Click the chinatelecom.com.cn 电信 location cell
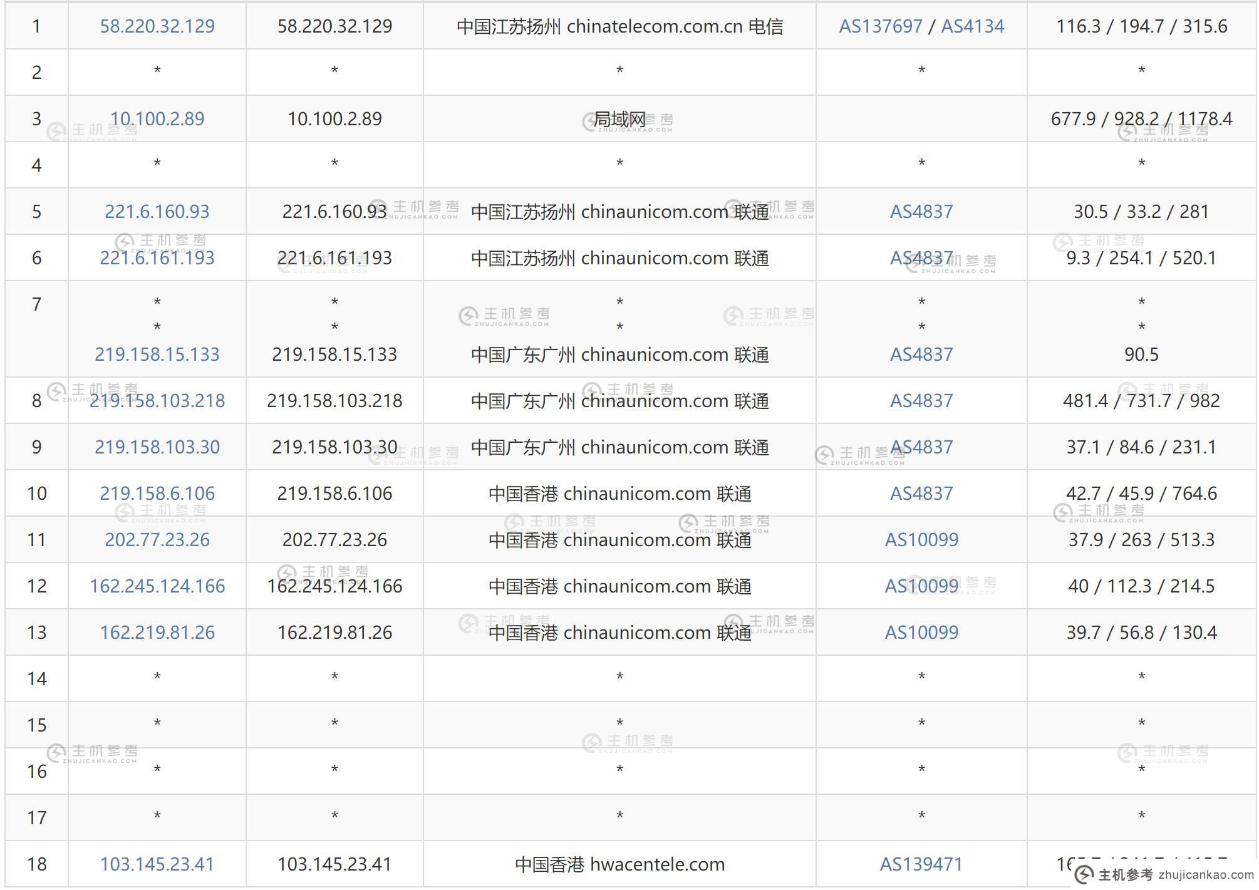1259x890 pixels. point(619,26)
